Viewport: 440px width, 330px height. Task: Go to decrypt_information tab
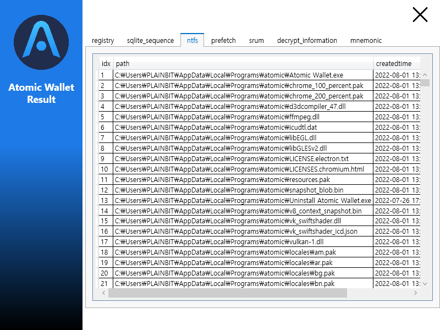click(307, 40)
